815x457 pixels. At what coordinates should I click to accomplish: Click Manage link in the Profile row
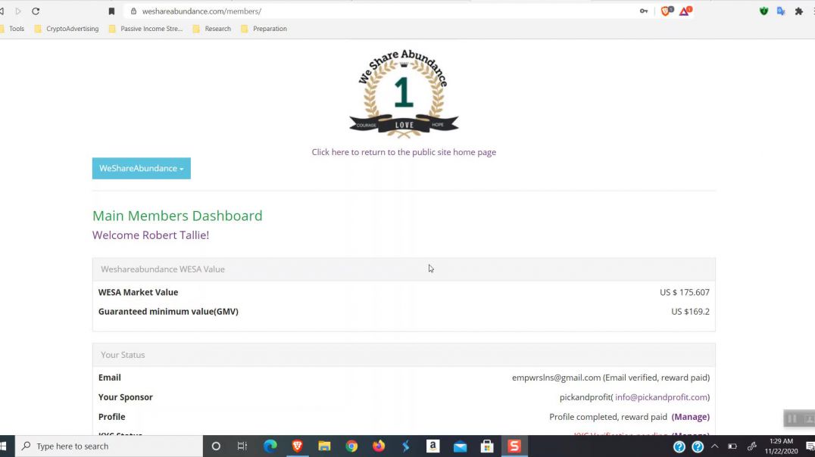tap(690, 417)
